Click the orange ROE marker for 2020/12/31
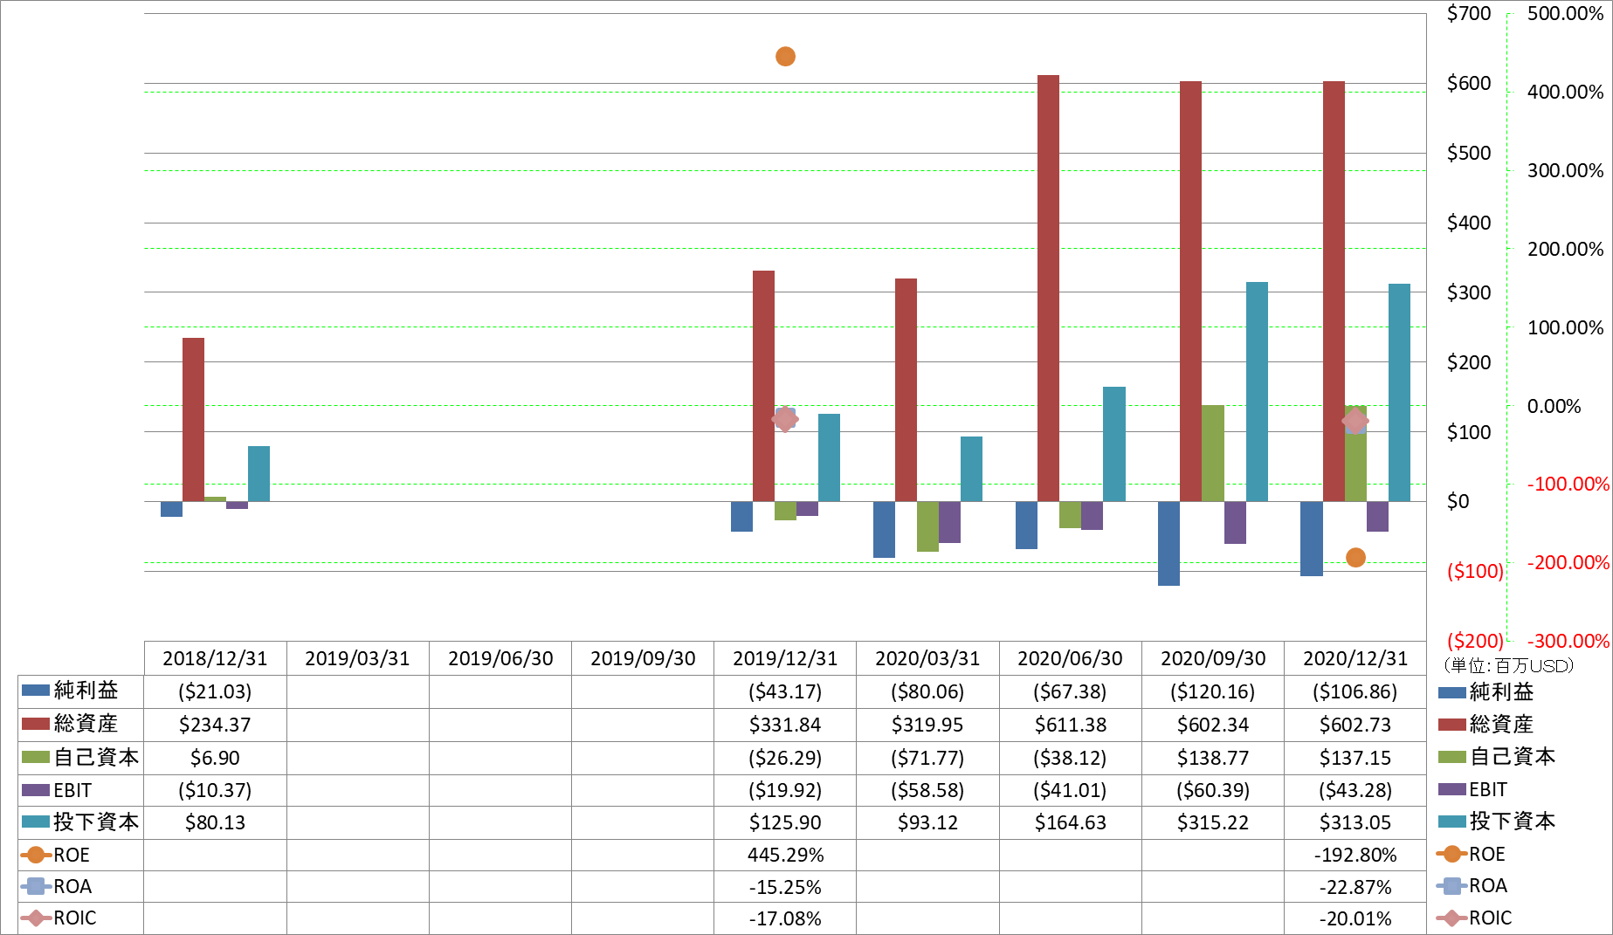This screenshot has width=1613, height=935. pos(1355,557)
